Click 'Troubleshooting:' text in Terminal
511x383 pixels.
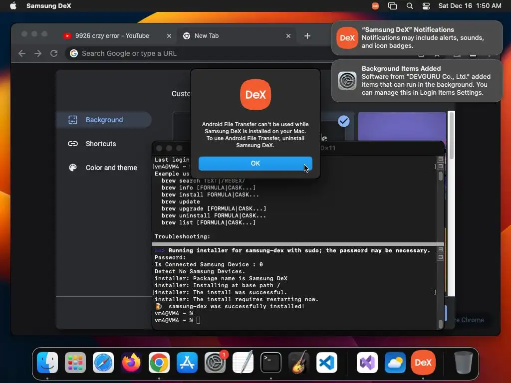pyautogui.click(x=183, y=236)
